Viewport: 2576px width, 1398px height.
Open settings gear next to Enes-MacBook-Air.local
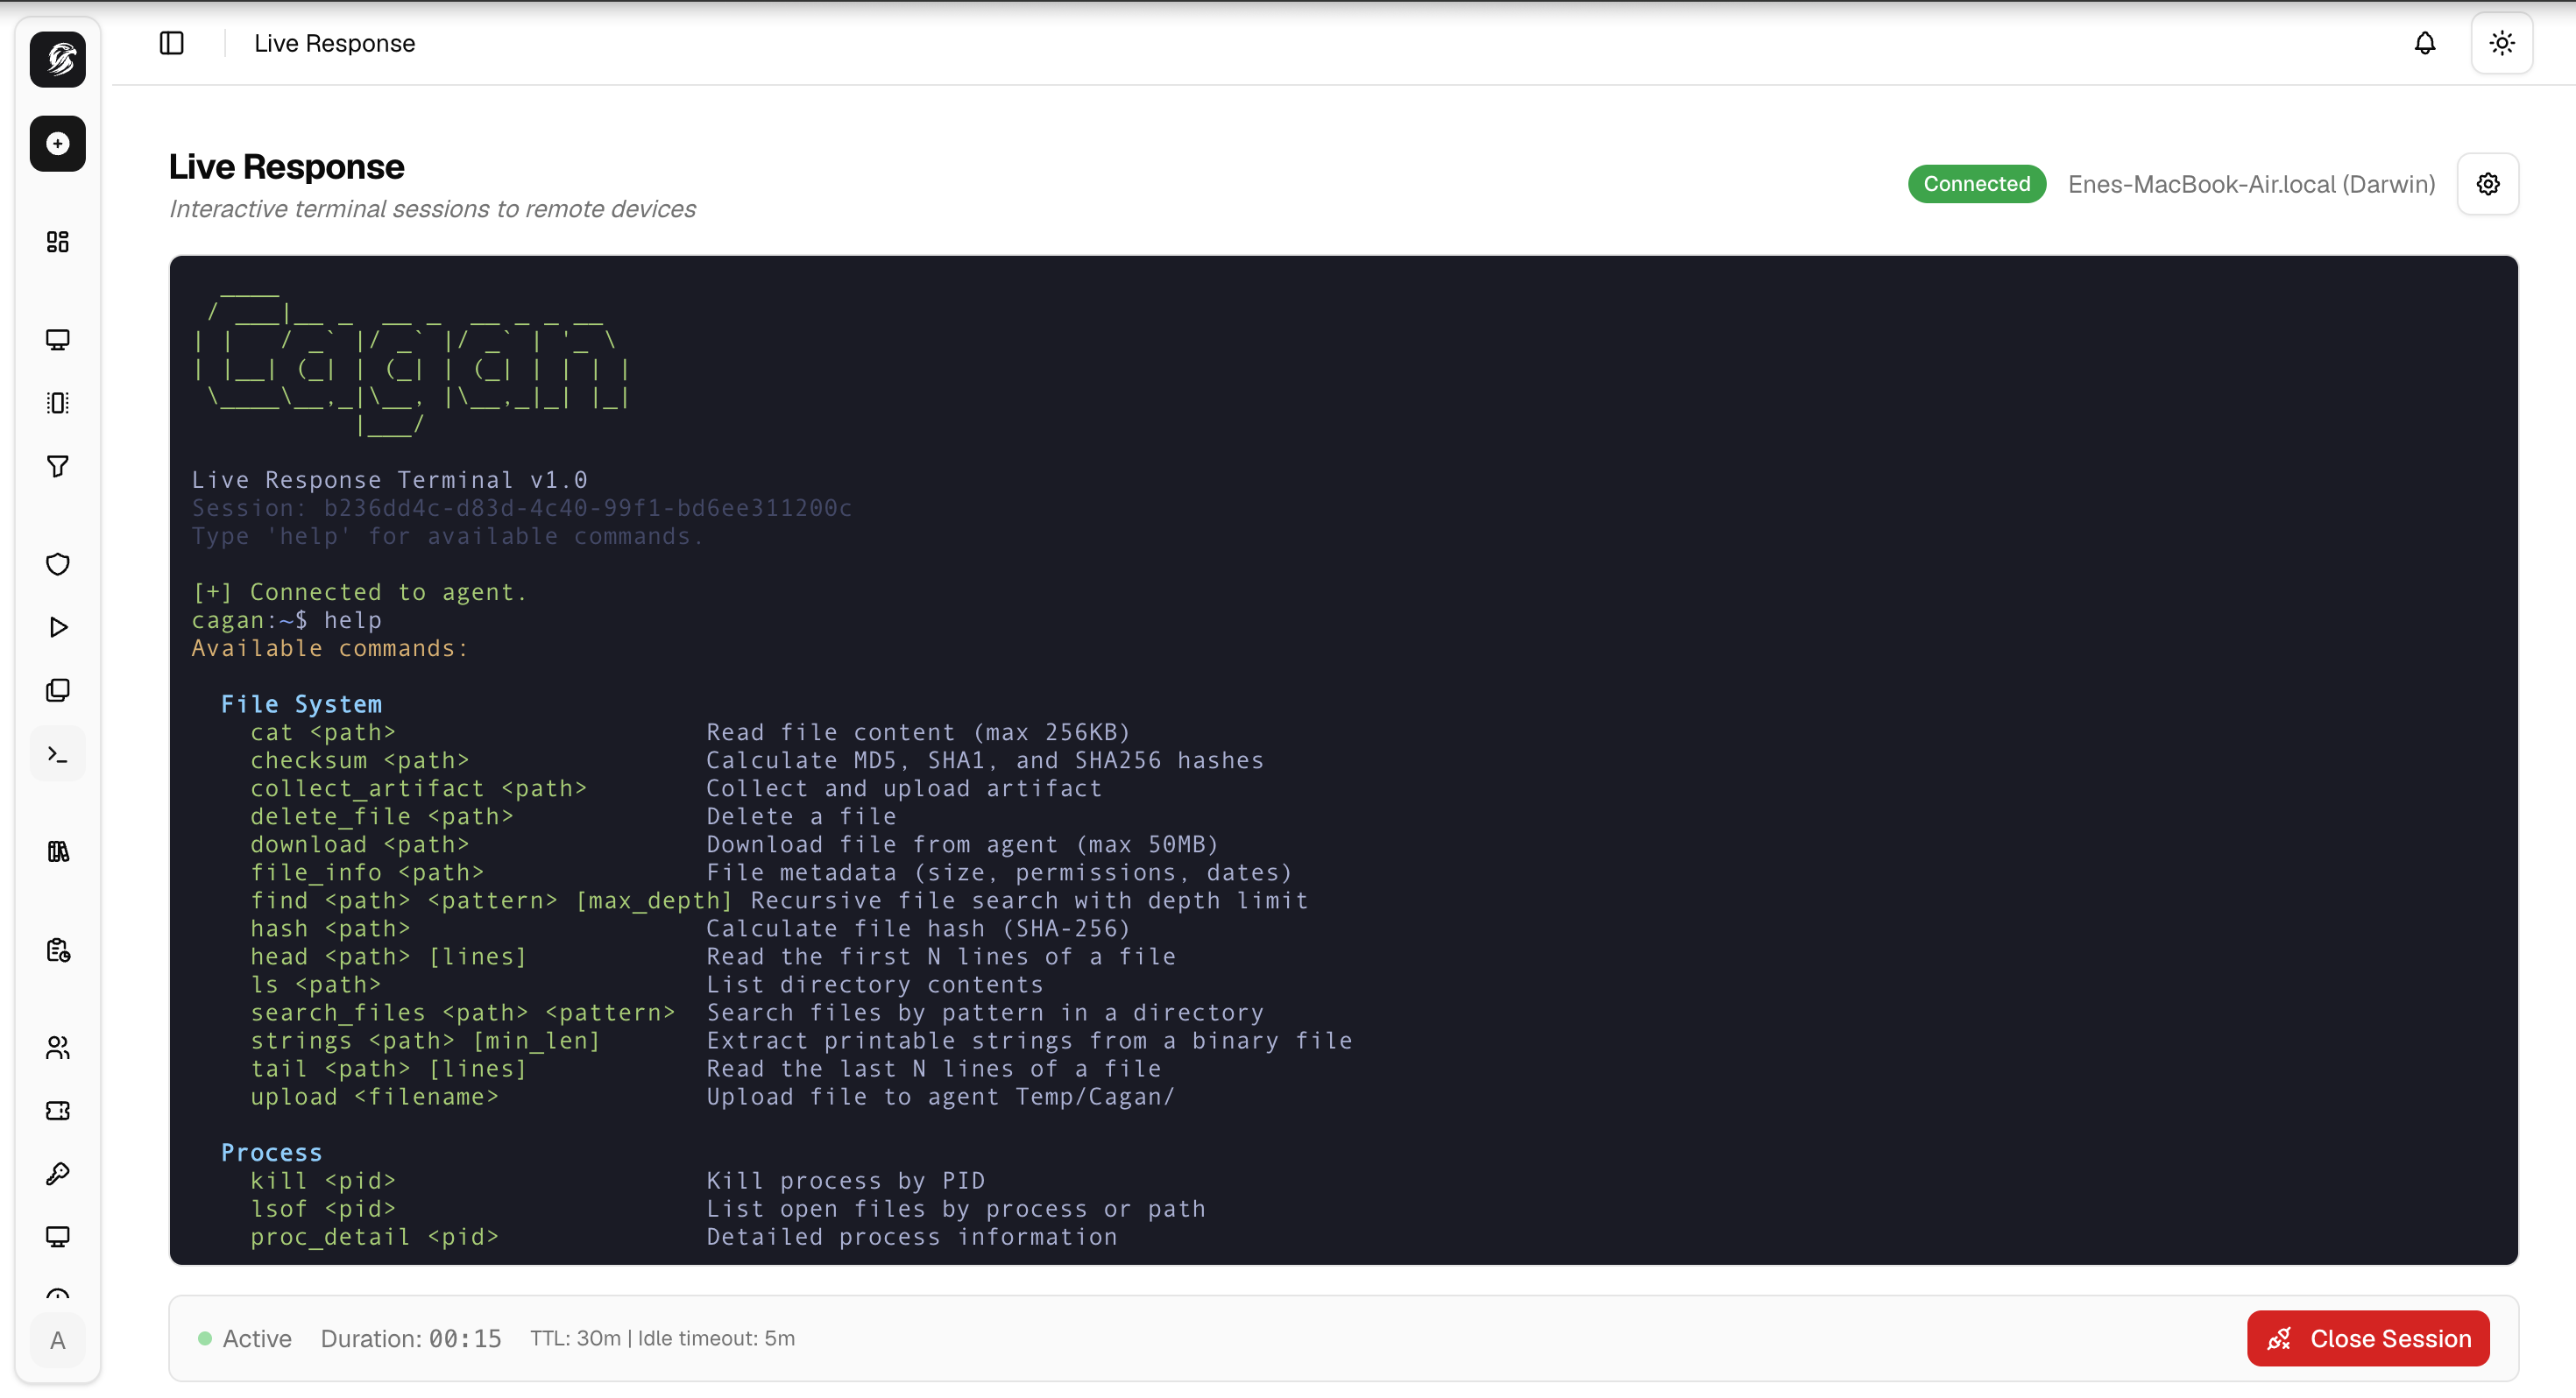pyautogui.click(x=2488, y=183)
